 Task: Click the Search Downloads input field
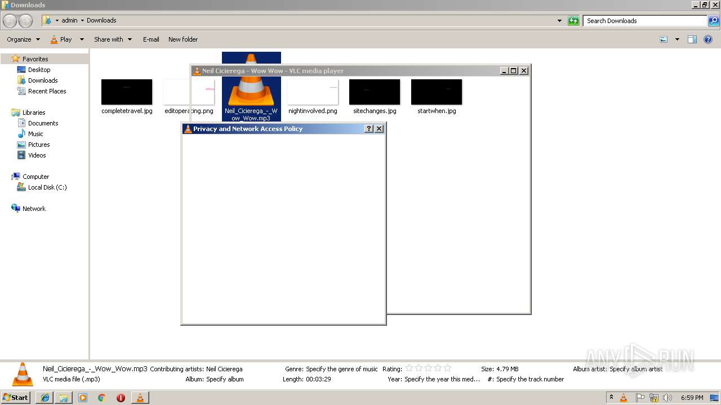click(x=645, y=21)
